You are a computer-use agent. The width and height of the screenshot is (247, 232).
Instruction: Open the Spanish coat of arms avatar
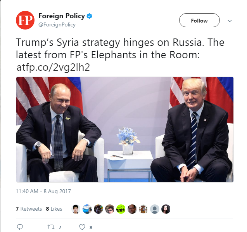pyautogui.click(x=143, y=209)
